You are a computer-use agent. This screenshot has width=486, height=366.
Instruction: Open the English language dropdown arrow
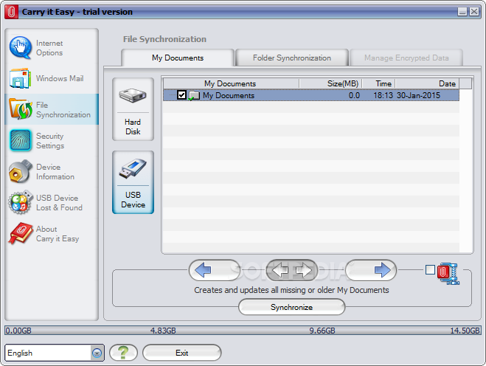point(97,353)
